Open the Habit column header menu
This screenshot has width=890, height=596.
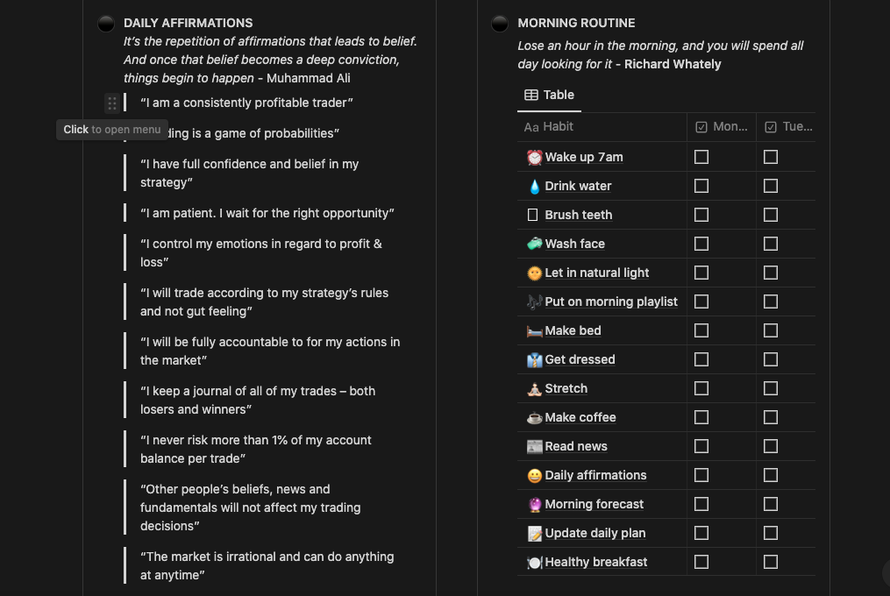coord(602,126)
